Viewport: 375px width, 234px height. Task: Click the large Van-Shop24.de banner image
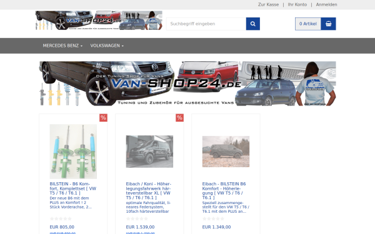coord(187,84)
